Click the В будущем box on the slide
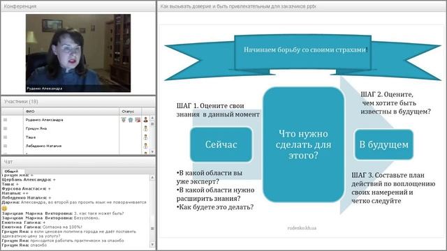 (383, 144)
